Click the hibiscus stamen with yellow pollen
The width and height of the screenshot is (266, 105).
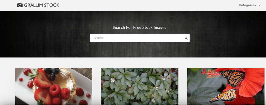211,74
